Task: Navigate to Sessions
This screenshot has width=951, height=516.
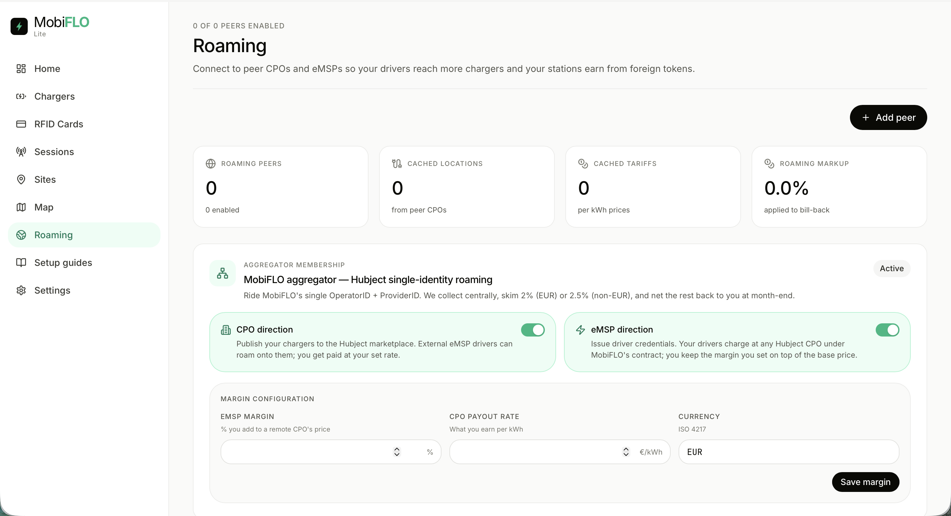Action: pyautogui.click(x=84, y=151)
